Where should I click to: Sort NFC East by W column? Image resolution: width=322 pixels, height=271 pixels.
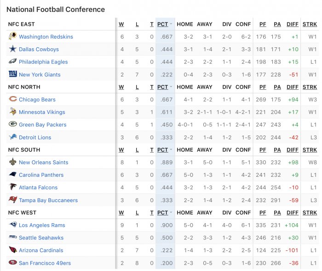(x=122, y=24)
